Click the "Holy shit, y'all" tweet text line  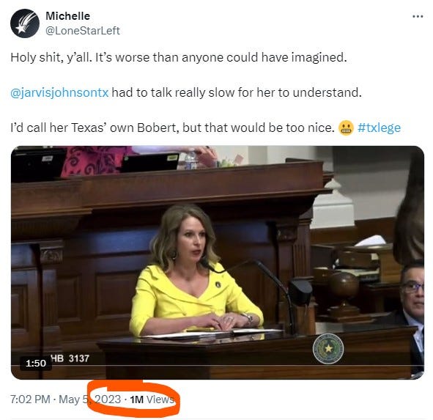pos(178,58)
